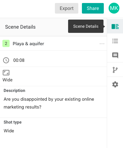This screenshot has height=148, width=123.
Task: Edit the Description text about marketing results
Action: pyautogui.click(x=49, y=103)
